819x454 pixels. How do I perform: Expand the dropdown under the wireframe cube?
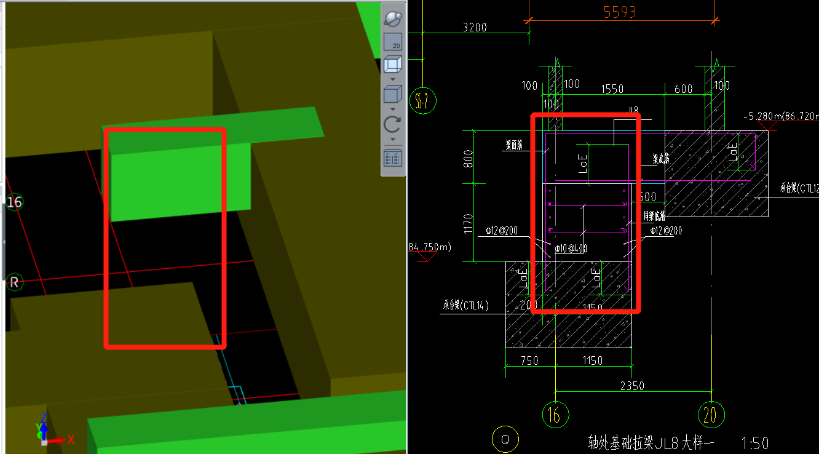click(392, 79)
